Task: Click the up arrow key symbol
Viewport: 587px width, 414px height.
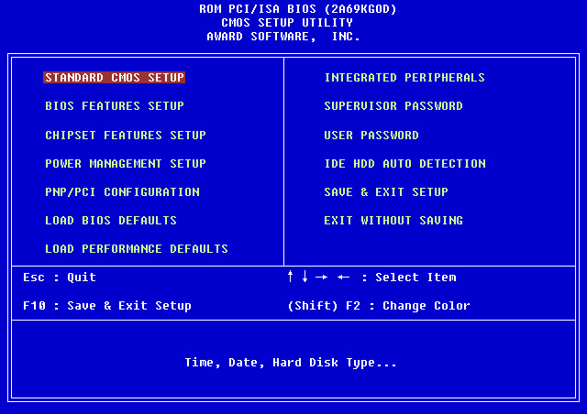Action: coord(291,277)
